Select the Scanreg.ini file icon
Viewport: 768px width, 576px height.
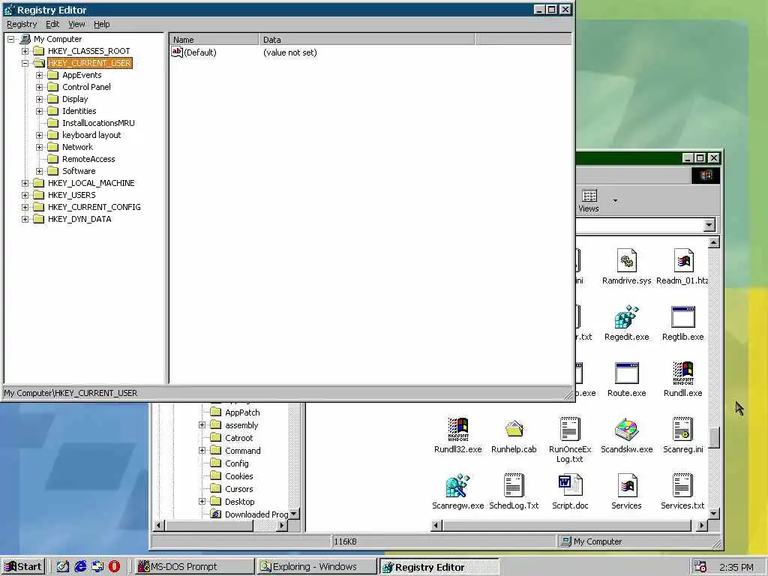(682, 429)
